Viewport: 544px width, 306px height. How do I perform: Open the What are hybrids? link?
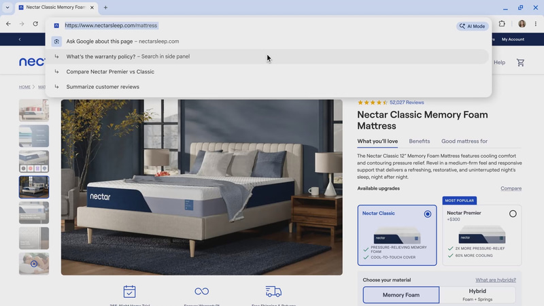pyautogui.click(x=496, y=280)
